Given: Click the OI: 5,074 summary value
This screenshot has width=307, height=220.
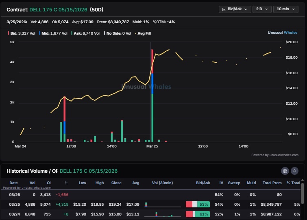Looking at the screenshot, I should click(60, 22).
